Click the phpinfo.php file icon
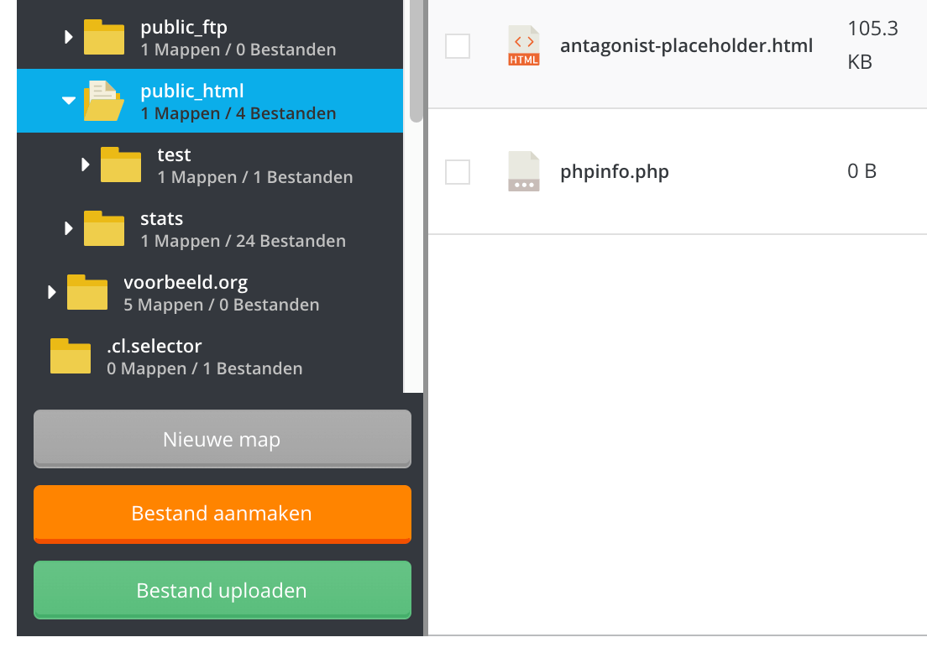The image size is (927, 653). click(x=523, y=171)
